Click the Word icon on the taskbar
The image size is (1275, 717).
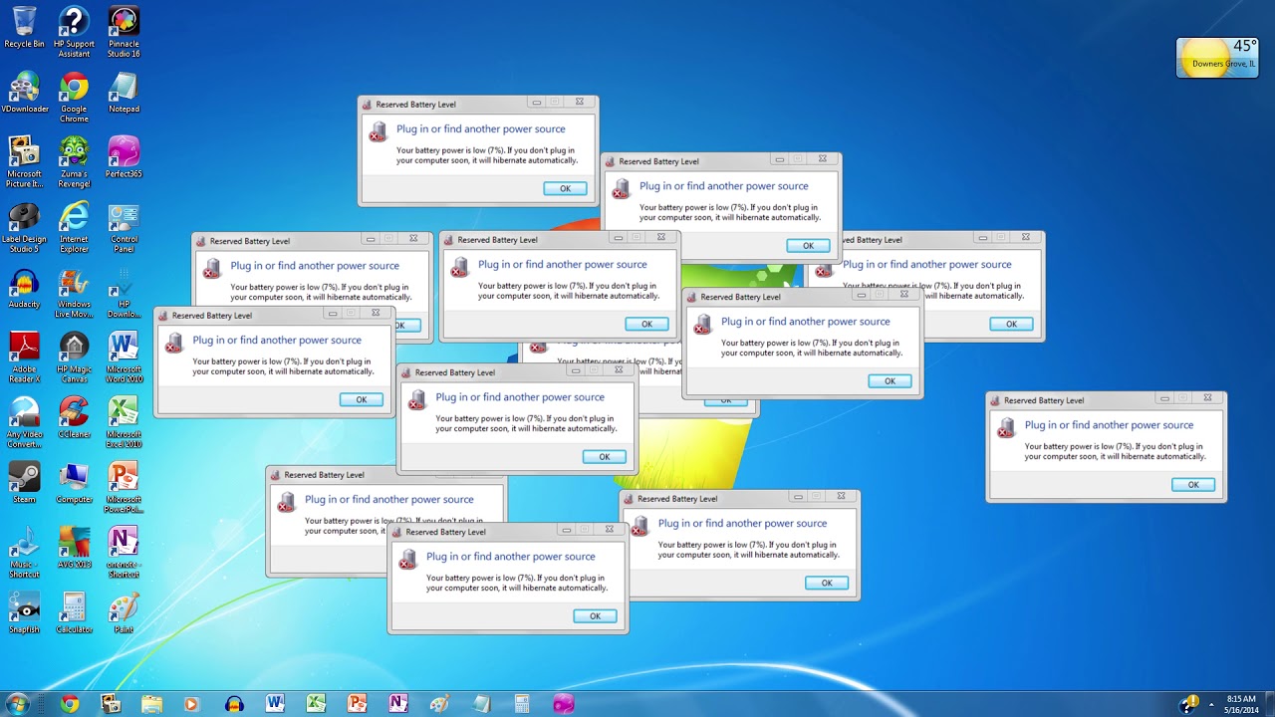(x=275, y=704)
